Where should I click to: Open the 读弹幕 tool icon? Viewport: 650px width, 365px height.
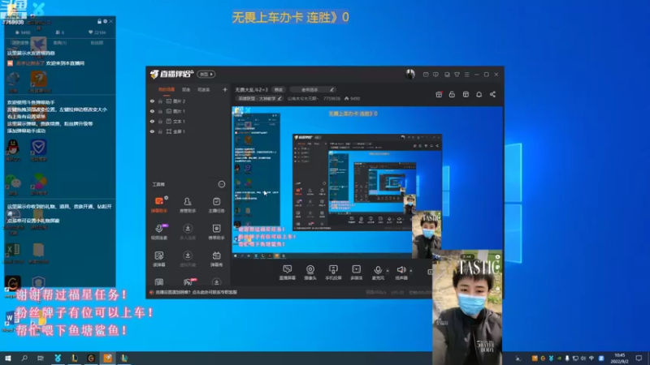click(159, 259)
